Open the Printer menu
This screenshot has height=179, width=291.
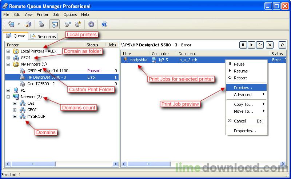pos(43,14)
